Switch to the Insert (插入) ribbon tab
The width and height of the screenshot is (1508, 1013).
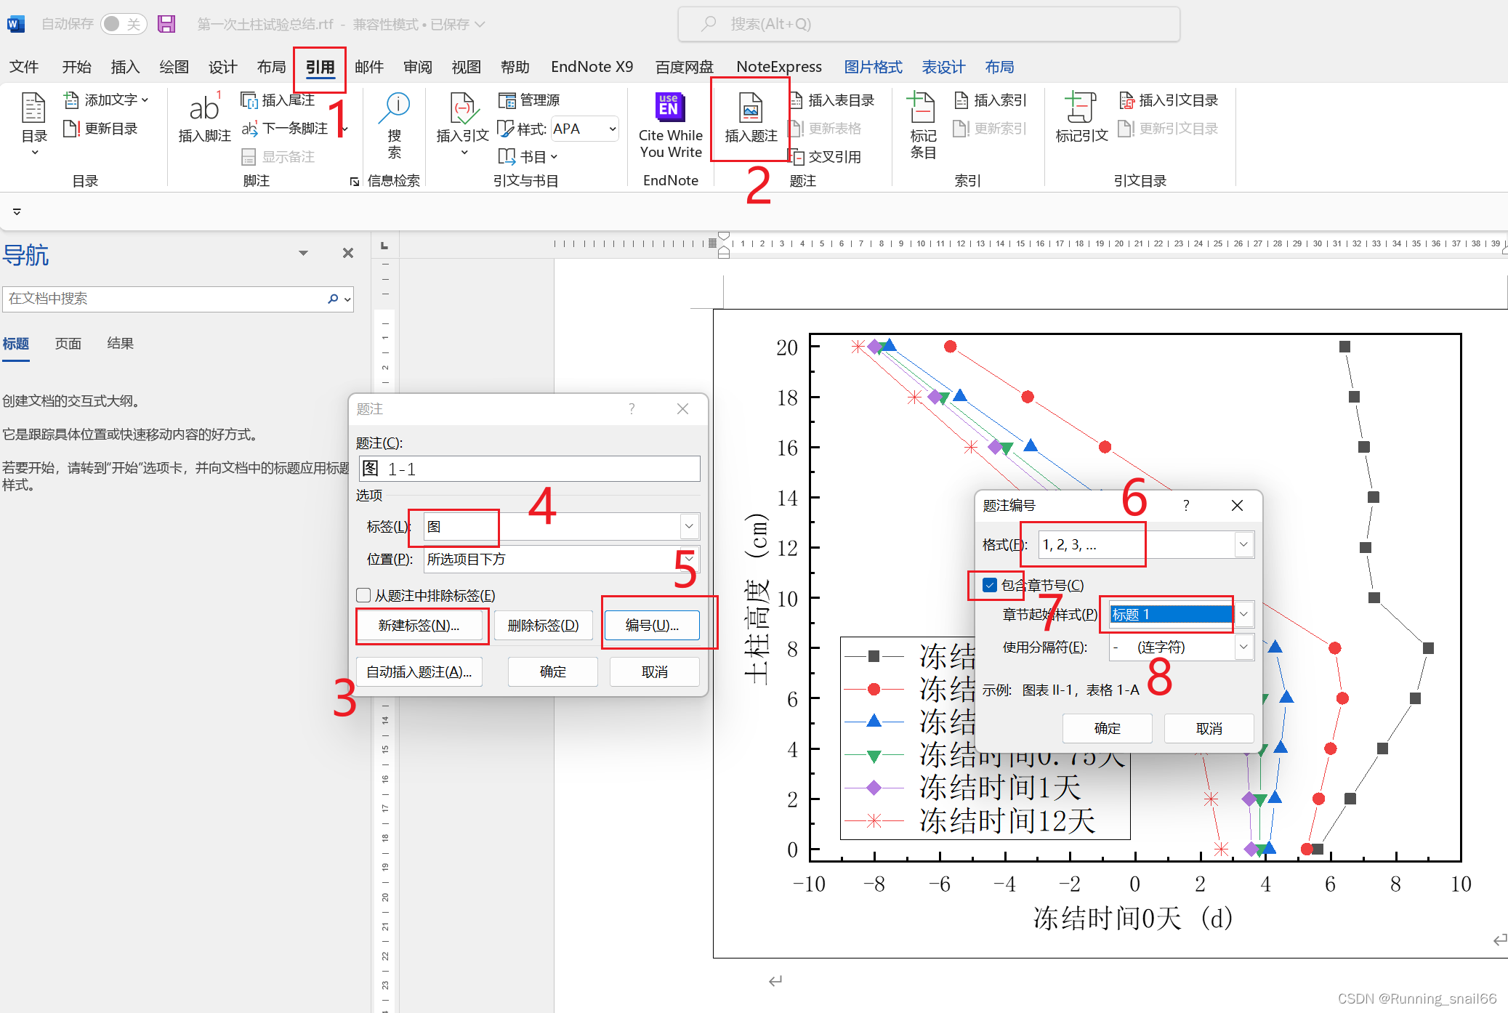coord(125,67)
